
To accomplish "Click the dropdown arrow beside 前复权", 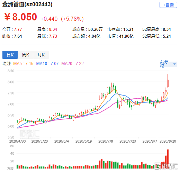I will 174,64.
